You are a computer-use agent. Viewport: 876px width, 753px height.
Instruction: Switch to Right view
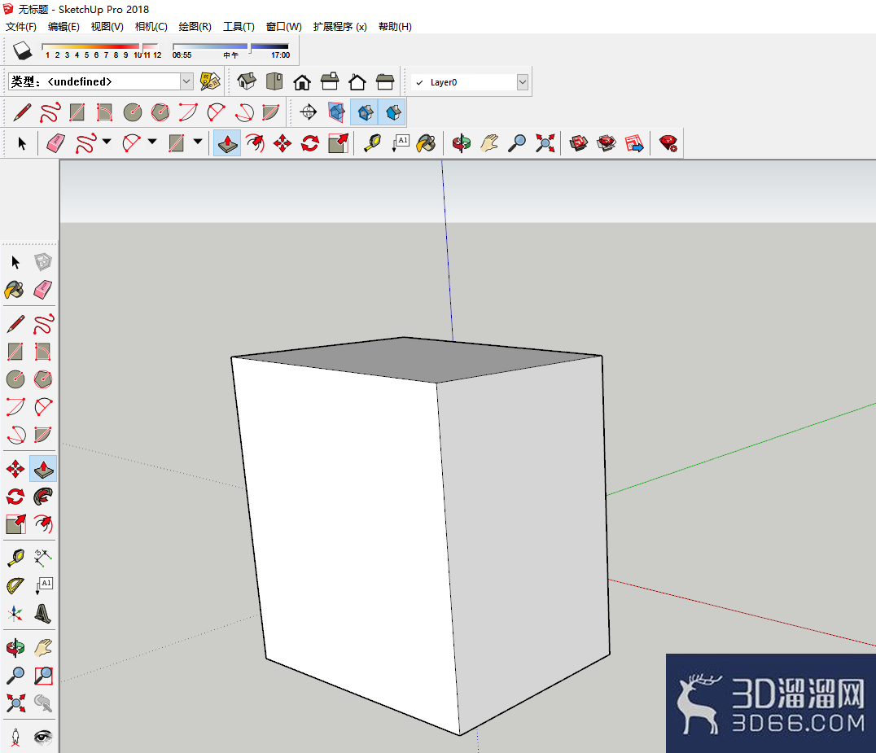[x=330, y=81]
